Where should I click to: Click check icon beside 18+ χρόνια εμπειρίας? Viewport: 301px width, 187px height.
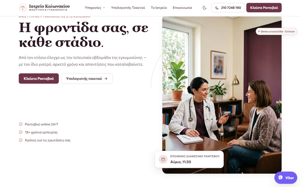tap(21, 132)
